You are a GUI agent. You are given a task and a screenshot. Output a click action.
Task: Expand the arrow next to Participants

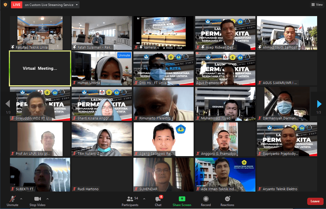pos(144,199)
